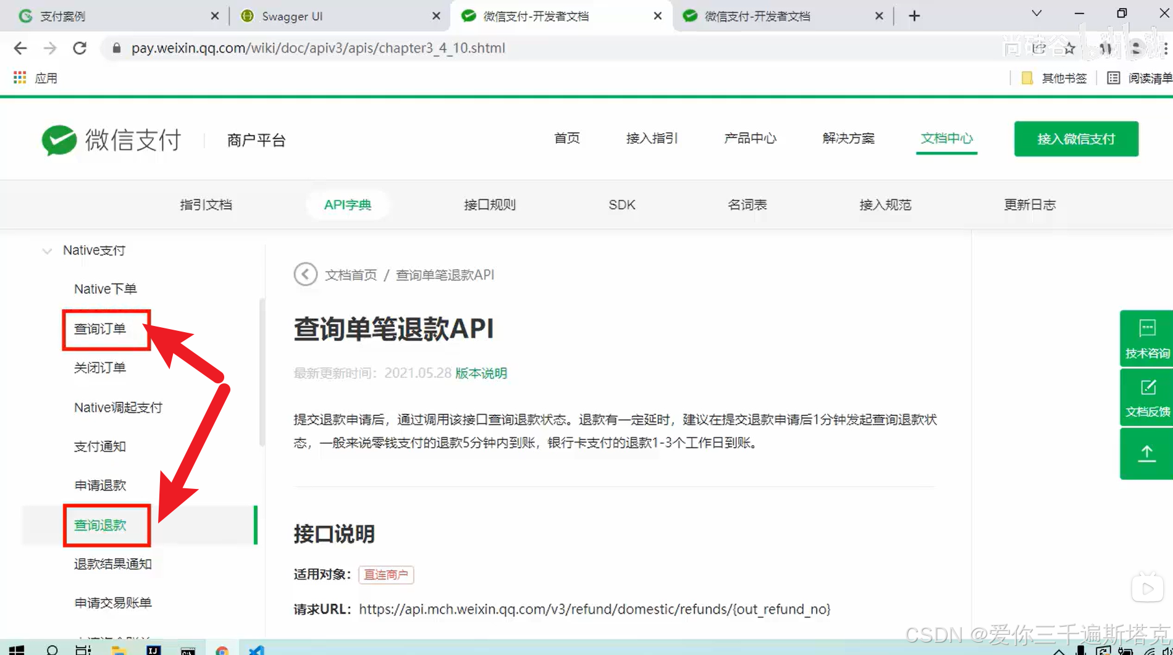Switch to the 接口规则 sub-tab
The width and height of the screenshot is (1173, 655).
[x=489, y=205]
